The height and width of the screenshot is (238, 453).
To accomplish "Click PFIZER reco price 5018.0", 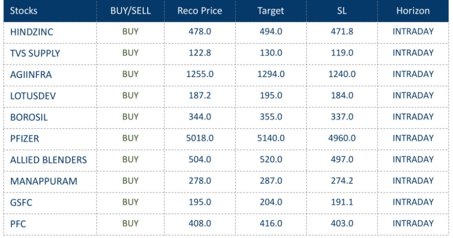I will 199,138.
